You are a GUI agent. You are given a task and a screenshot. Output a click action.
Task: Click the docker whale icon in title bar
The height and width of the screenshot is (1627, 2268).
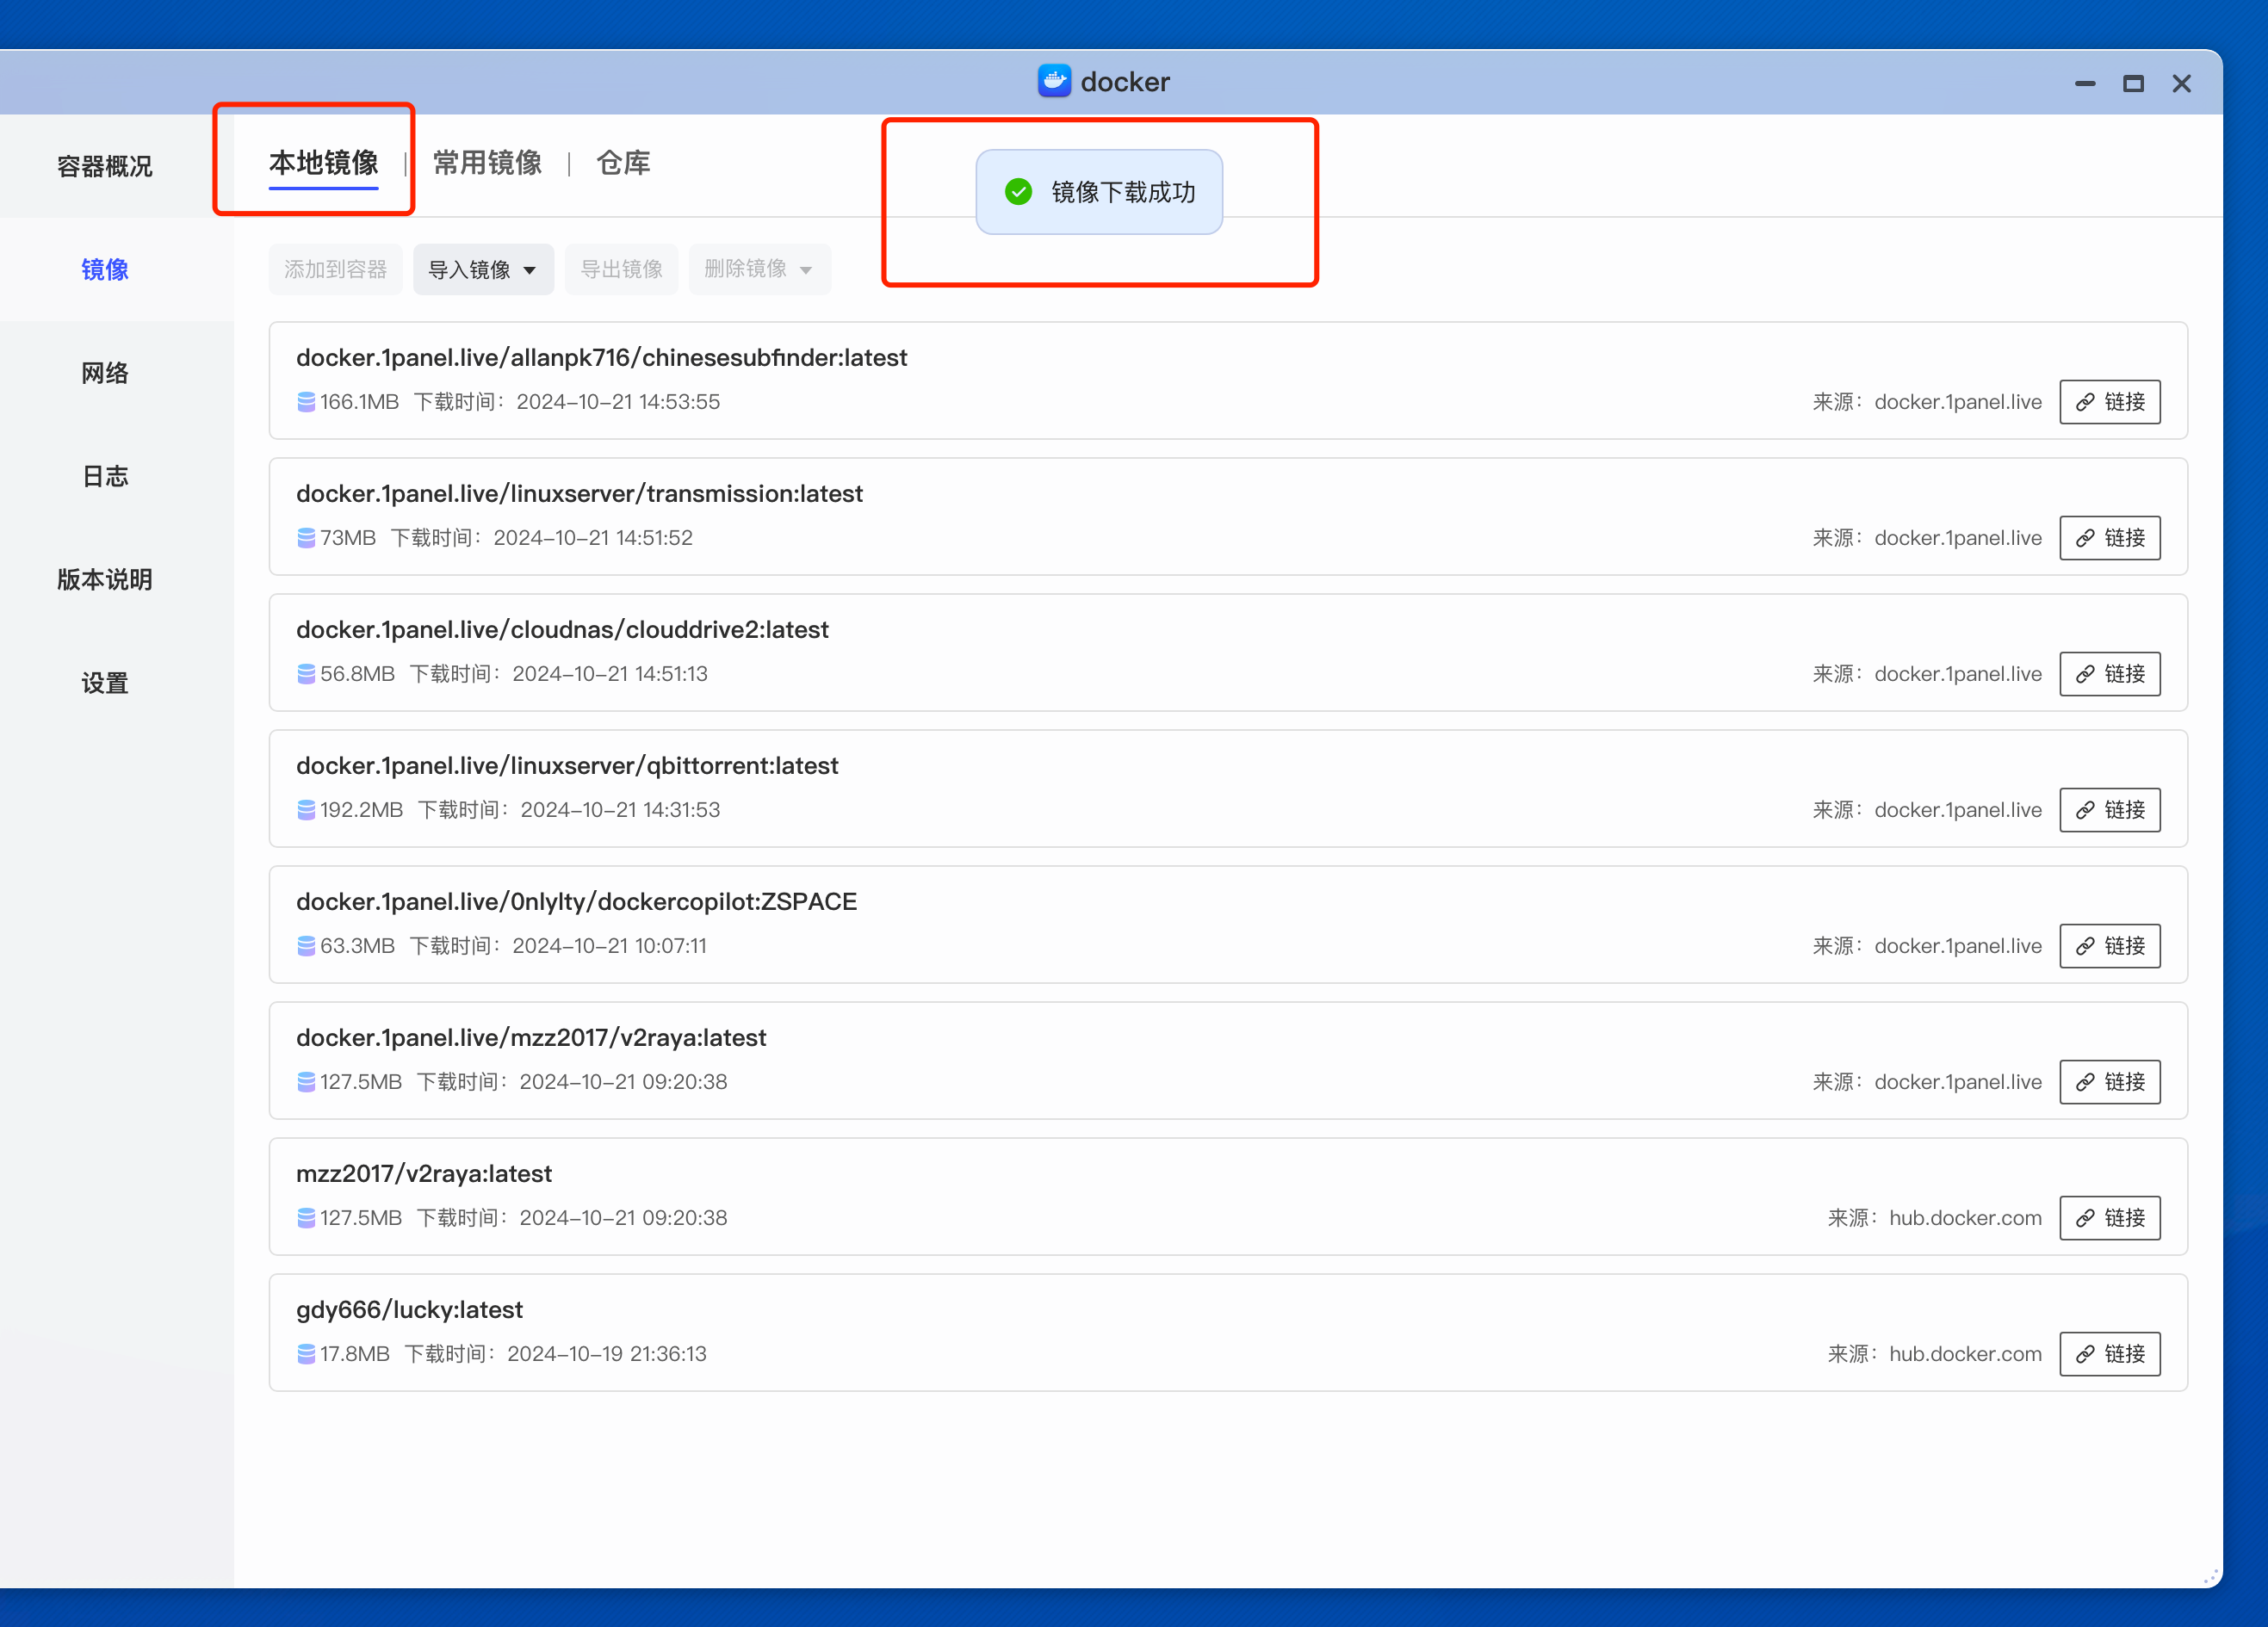tap(1054, 81)
